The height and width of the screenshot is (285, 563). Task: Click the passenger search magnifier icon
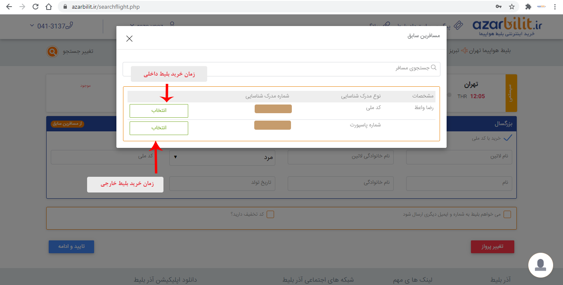pos(433,67)
